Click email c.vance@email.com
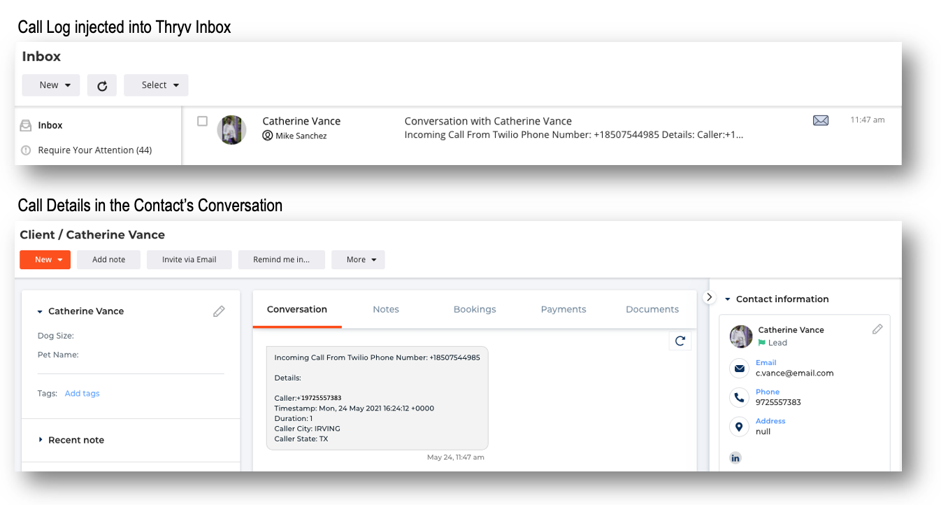Viewport: 941px width, 505px height. [795, 373]
